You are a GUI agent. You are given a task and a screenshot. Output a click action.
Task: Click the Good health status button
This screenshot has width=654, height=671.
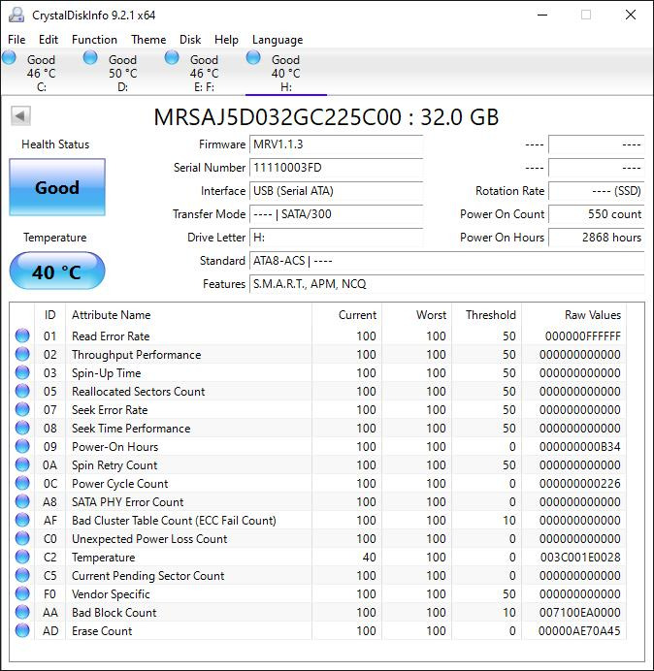(x=57, y=187)
